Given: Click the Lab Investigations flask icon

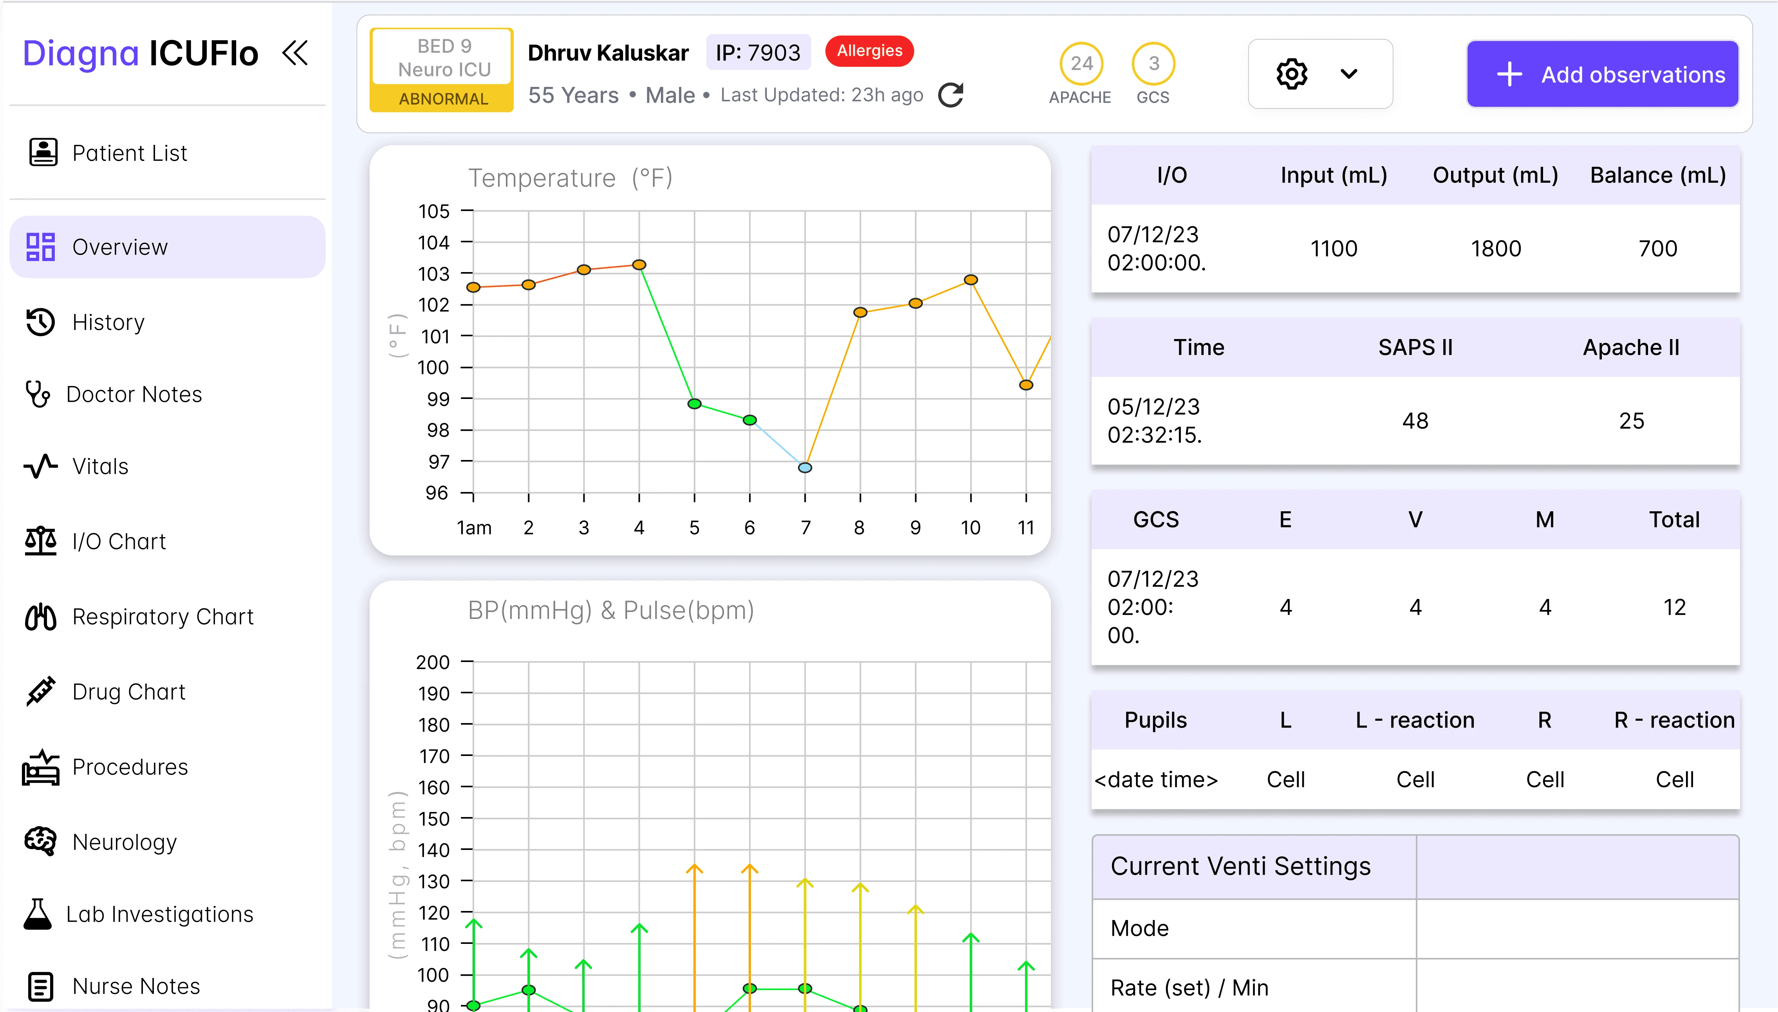Looking at the screenshot, I should pos(38,914).
